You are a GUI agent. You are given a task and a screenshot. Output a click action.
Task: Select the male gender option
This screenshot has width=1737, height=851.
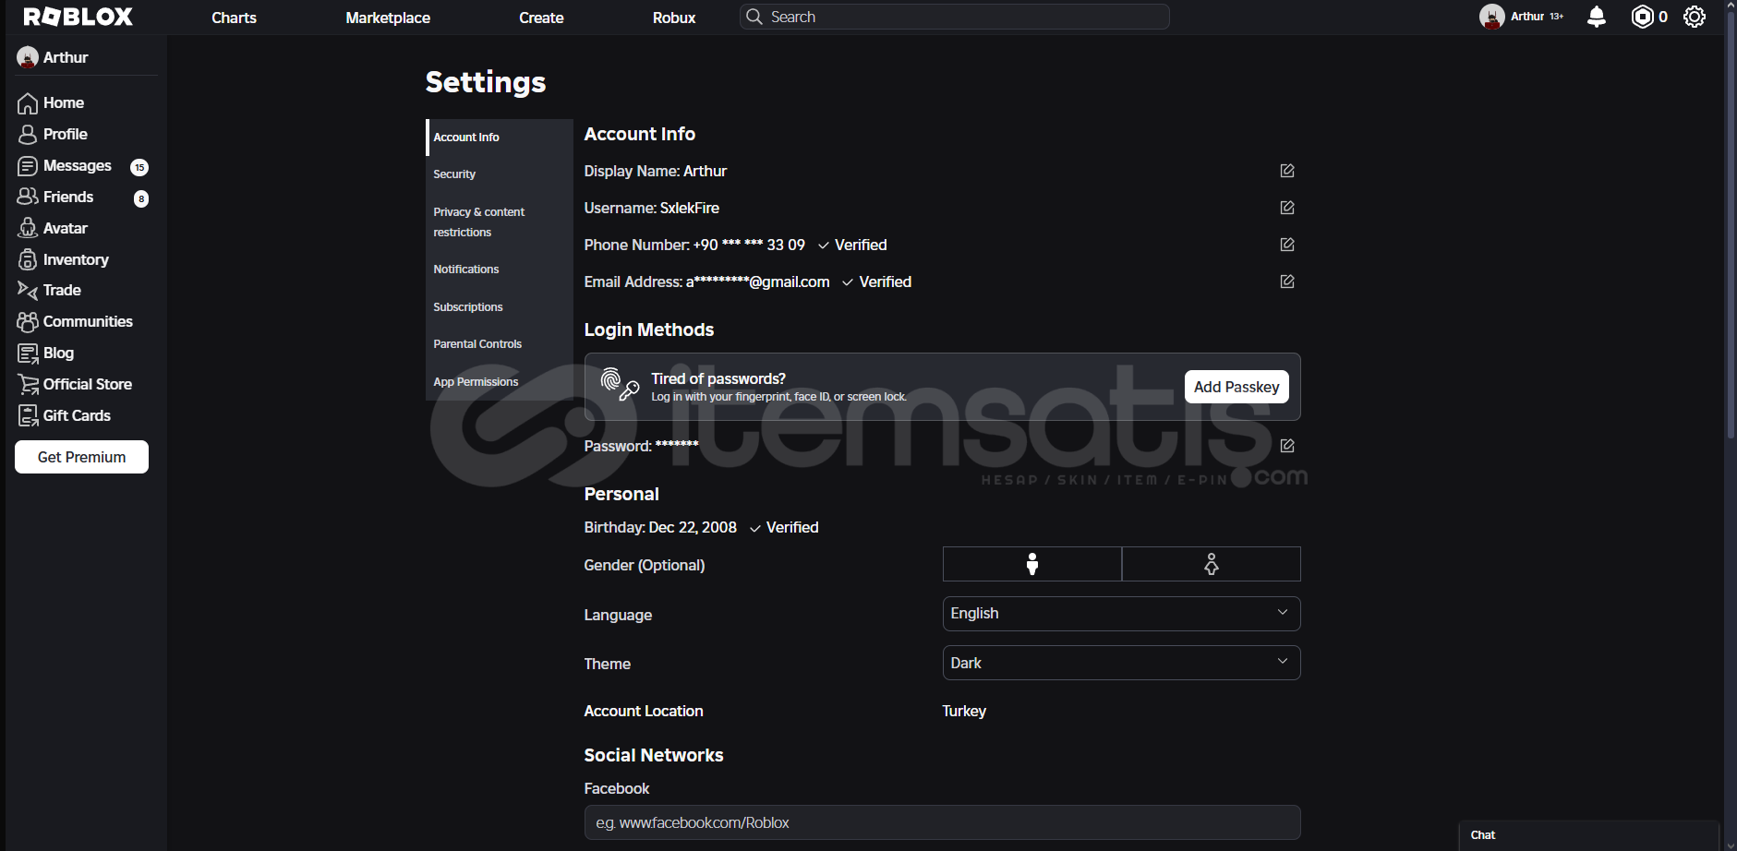point(1032,564)
